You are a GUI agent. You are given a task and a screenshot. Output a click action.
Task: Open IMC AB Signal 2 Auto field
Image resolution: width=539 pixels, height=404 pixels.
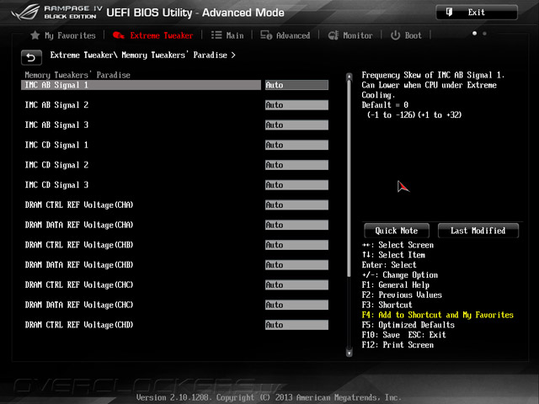pos(296,105)
